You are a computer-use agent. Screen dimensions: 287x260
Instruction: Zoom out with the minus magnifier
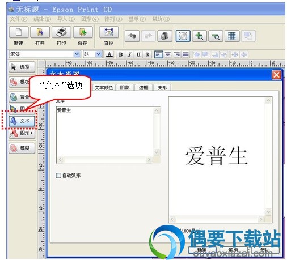[216, 36]
